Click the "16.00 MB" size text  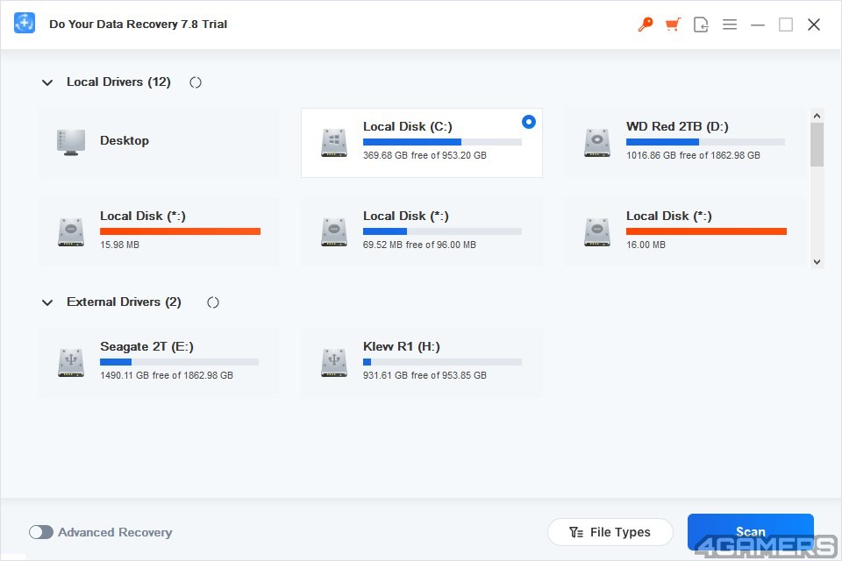[x=646, y=245]
